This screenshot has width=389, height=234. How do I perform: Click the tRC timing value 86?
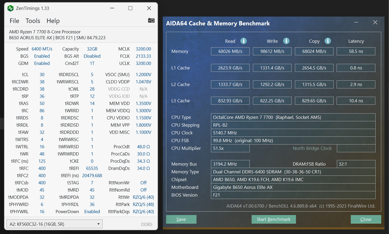pos(42,111)
